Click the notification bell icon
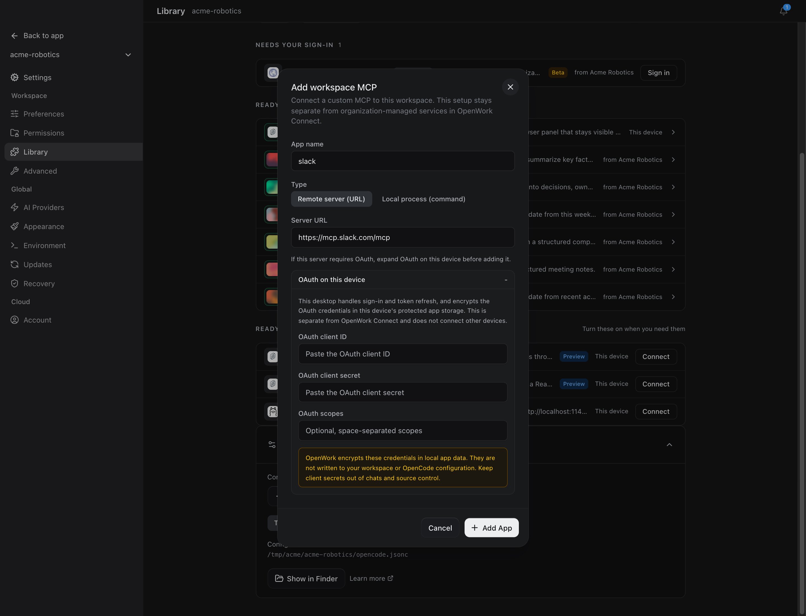806x616 pixels. pos(783,11)
